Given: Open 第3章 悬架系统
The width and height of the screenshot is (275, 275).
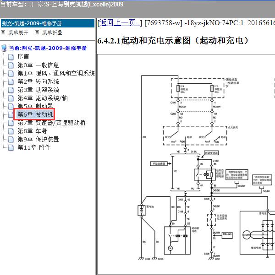Looking at the screenshot, I should pyautogui.click(x=38, y=90).
